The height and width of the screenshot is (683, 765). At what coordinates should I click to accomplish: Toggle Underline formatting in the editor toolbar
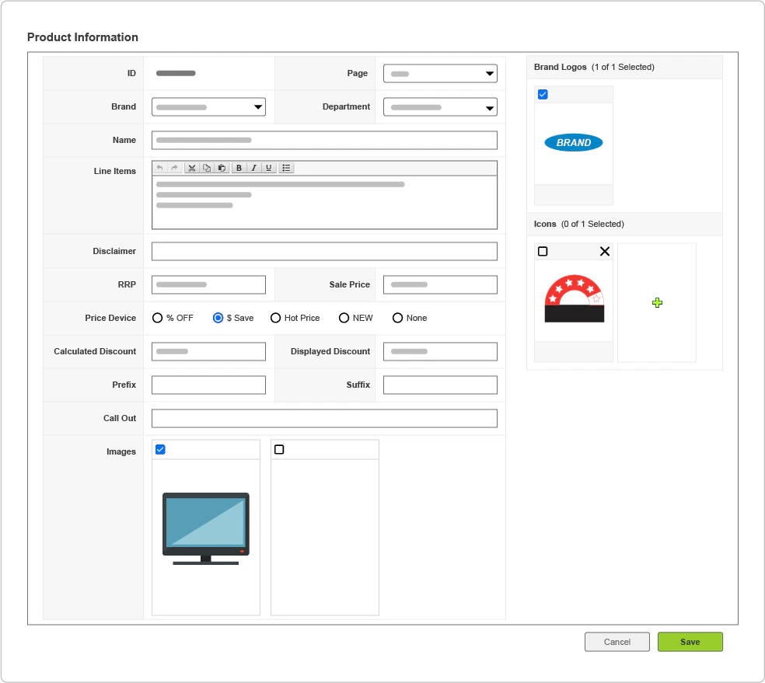268,167
